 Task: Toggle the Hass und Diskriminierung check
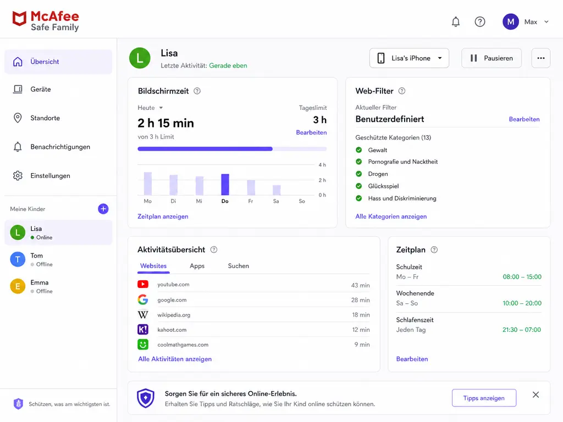point(358,198)
